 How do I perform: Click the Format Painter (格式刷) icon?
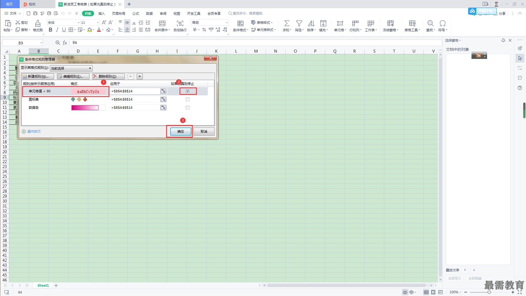click(38, 23)
